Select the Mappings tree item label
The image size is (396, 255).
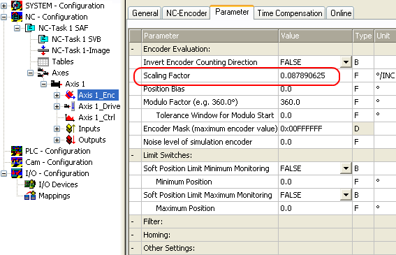tap(54, 196)
